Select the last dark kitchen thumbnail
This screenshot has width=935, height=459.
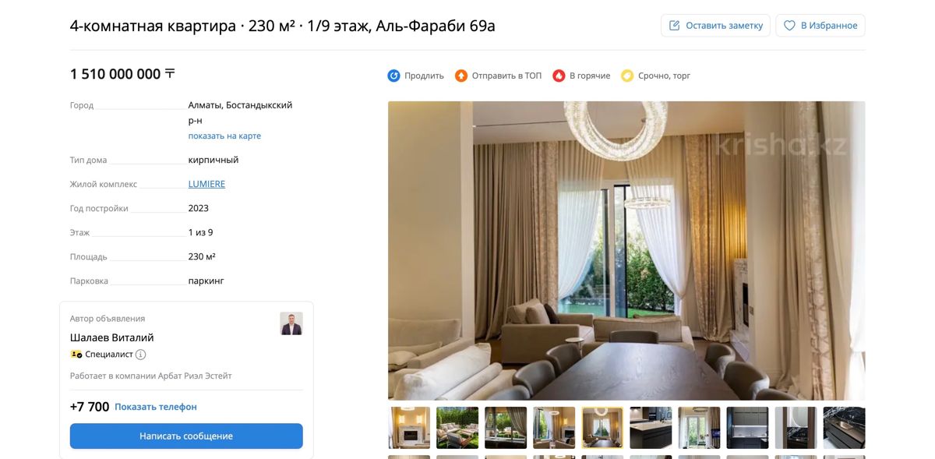pos(844,428)
